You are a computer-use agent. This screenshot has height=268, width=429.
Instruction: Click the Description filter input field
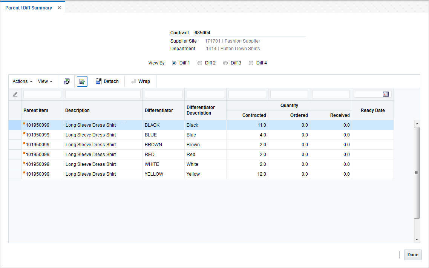pyautogui.click(x=102, y=94)
